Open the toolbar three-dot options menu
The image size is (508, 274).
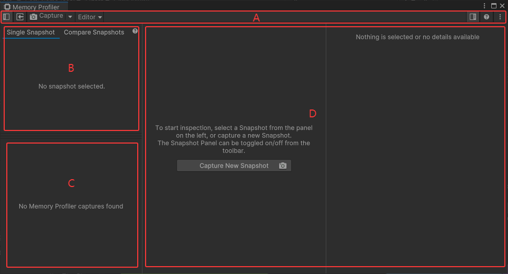click(500, 17)
